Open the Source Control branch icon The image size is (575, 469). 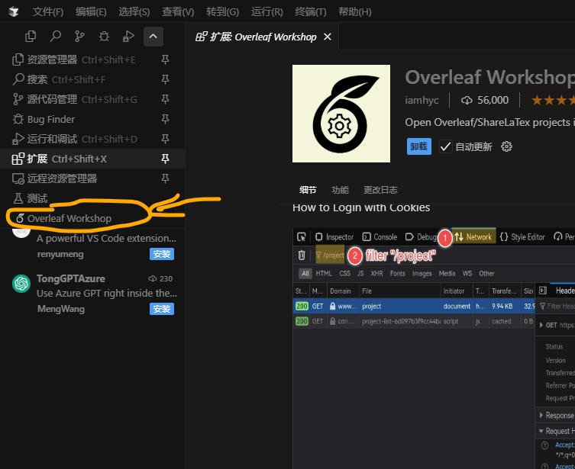79,37
